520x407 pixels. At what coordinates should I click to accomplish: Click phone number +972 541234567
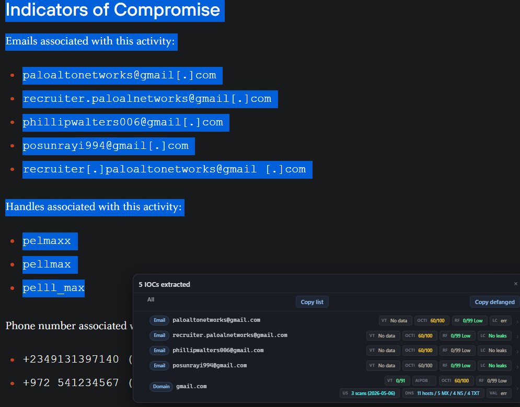point(71,383)
